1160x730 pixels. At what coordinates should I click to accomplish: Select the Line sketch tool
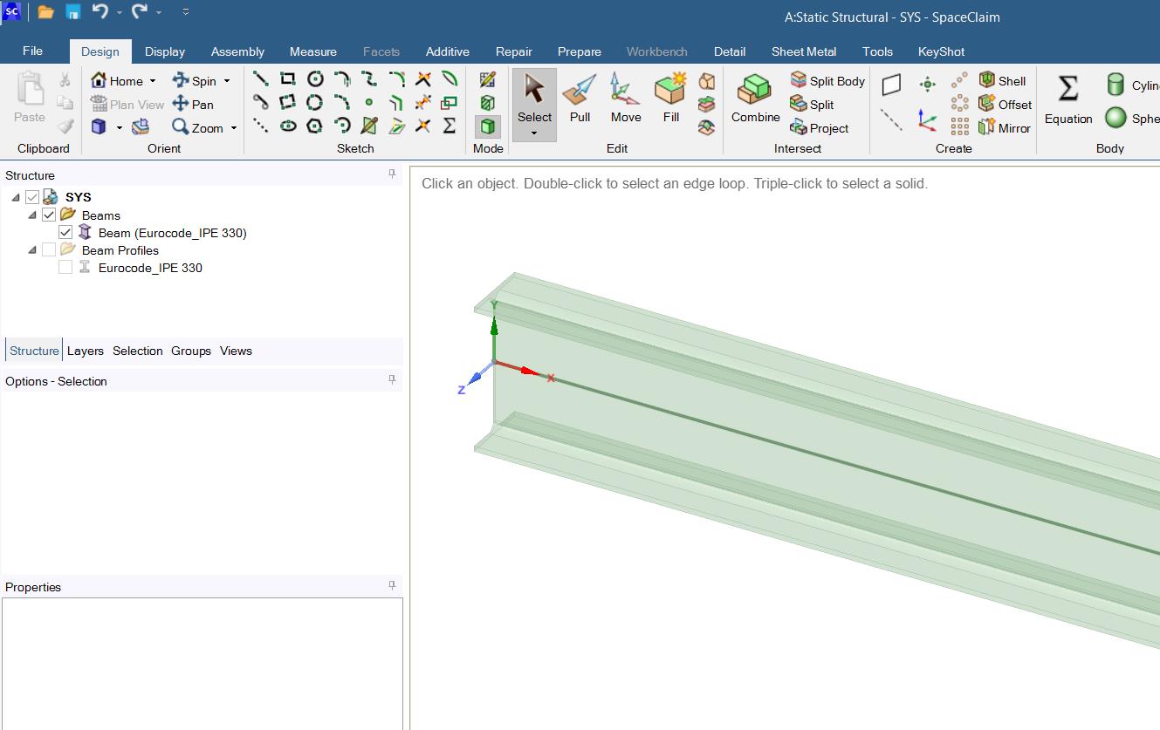click(260, 79)
